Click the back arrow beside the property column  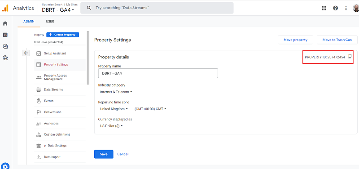(26, 53)
